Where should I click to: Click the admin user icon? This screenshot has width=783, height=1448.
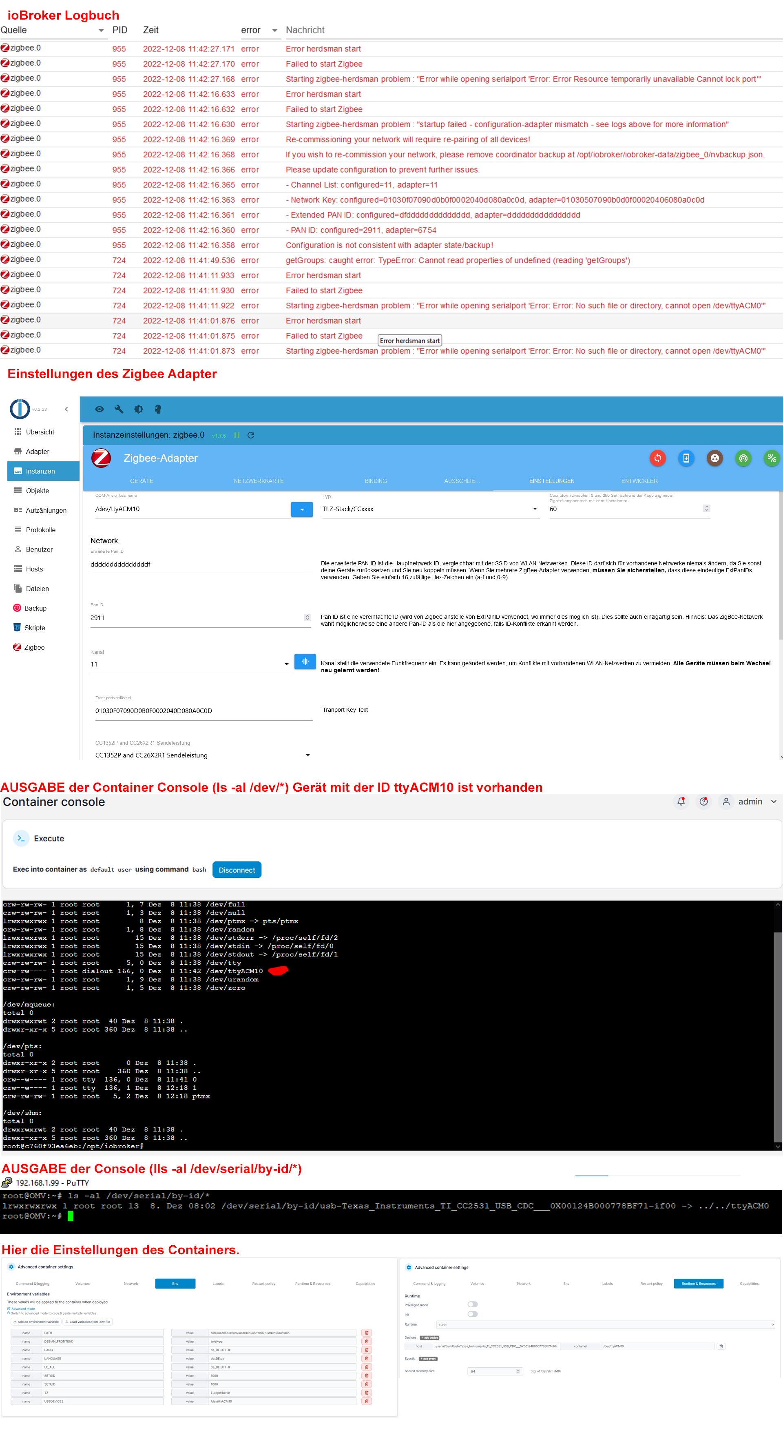[726, 801]
